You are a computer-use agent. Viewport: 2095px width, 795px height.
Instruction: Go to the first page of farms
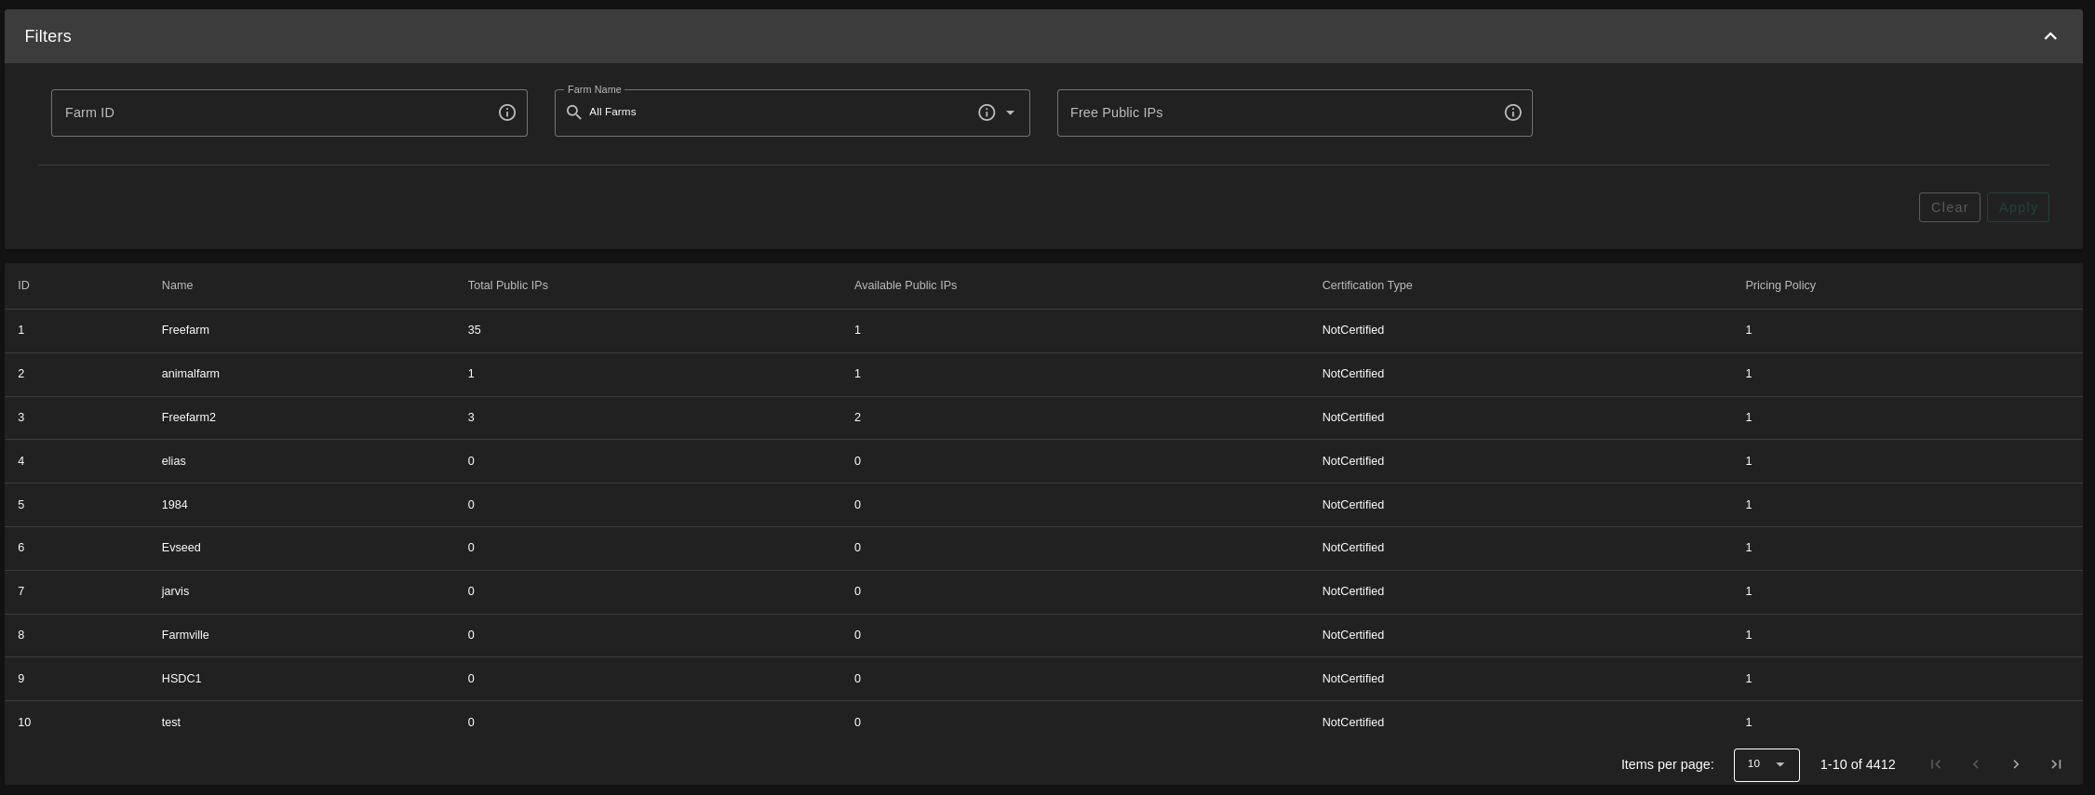[1936, 764]
